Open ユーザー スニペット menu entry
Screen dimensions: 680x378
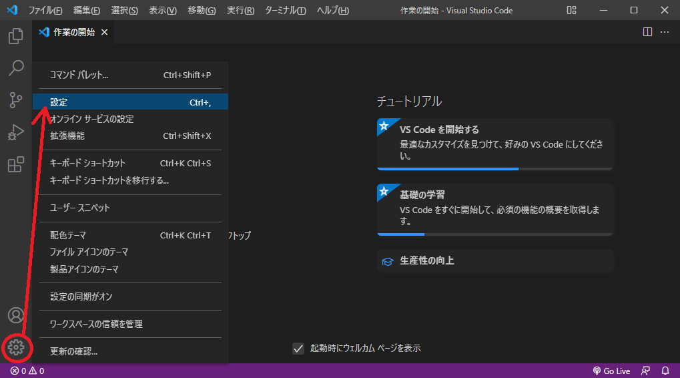pos(130,208)
